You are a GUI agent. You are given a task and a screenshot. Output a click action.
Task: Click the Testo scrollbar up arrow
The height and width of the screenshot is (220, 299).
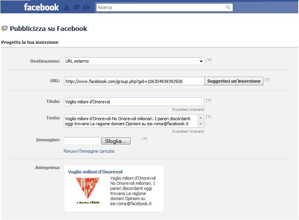(201, 118)
